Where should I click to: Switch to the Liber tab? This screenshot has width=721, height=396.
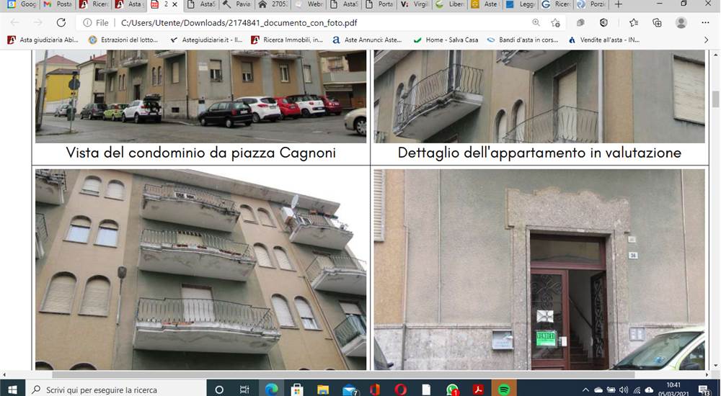451,4
